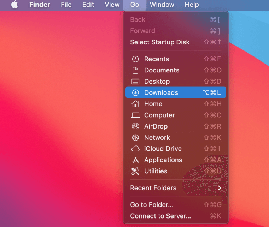Open the Finder menu
The width and height of the screenshot is (269, 227).
[40, 5]
